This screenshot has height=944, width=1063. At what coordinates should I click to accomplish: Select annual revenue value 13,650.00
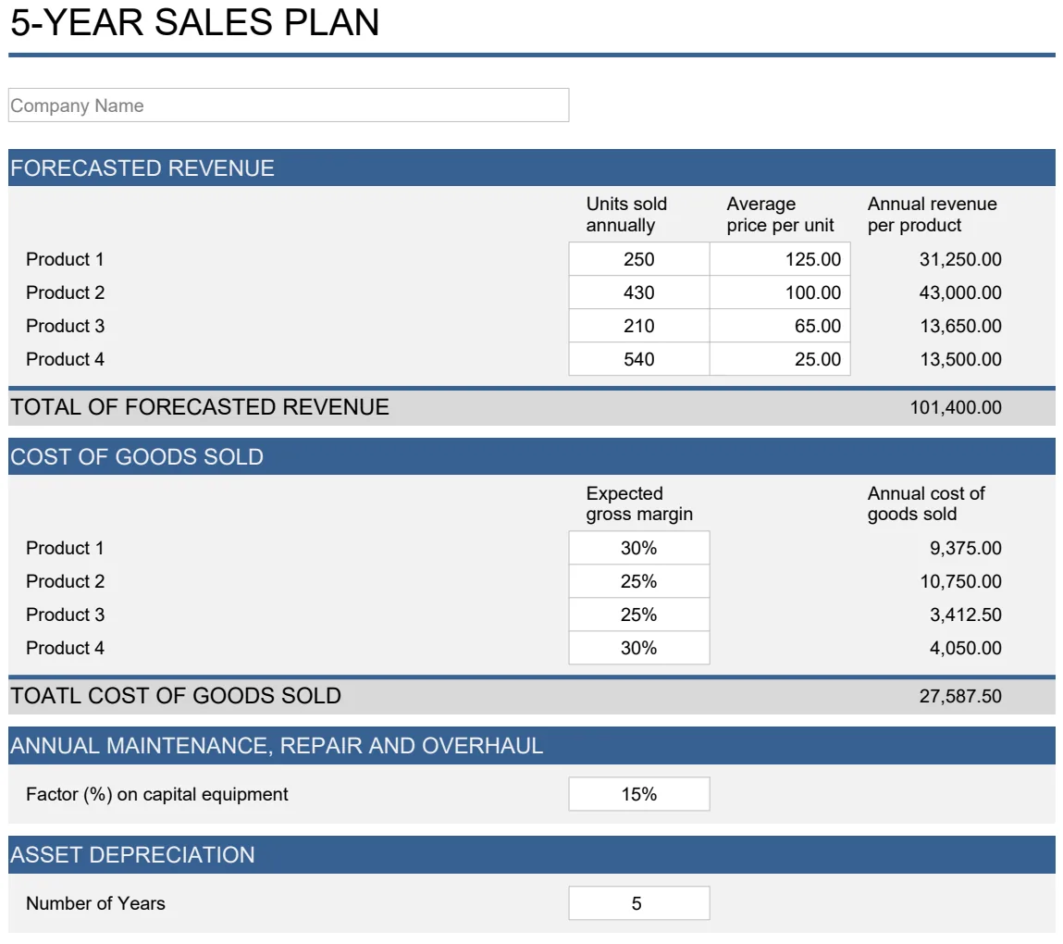click(x=960, y=326)
